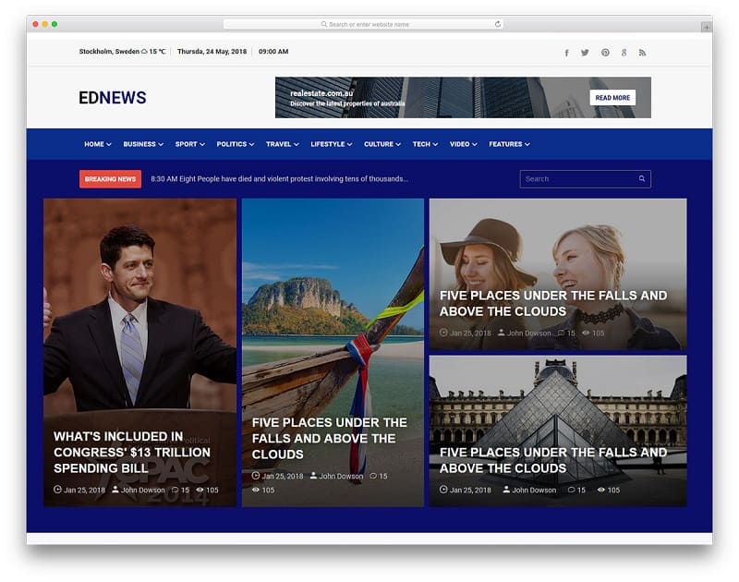Image resolution: width=739 pixels, height=582 pixels.
Task: Open the Congress spending bill headline
Action: [x=132, y=452]
